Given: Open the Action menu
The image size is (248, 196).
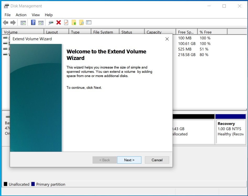Looking at the screenshot, I should pyautogui.click(x=21, y=15).
